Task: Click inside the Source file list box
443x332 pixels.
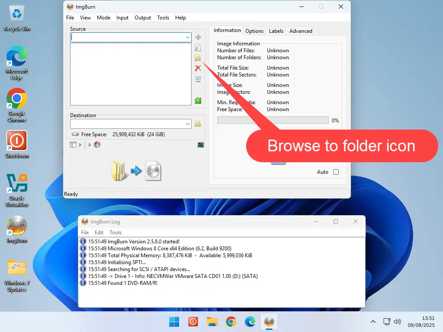Action: coord(131,74)
